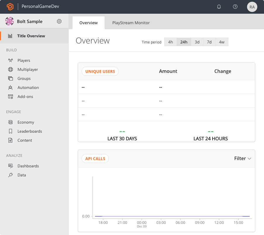The width and height of the screenshot is (264, 235).
Task: Open the RA user avatar menu
Action: click(252, 7)
